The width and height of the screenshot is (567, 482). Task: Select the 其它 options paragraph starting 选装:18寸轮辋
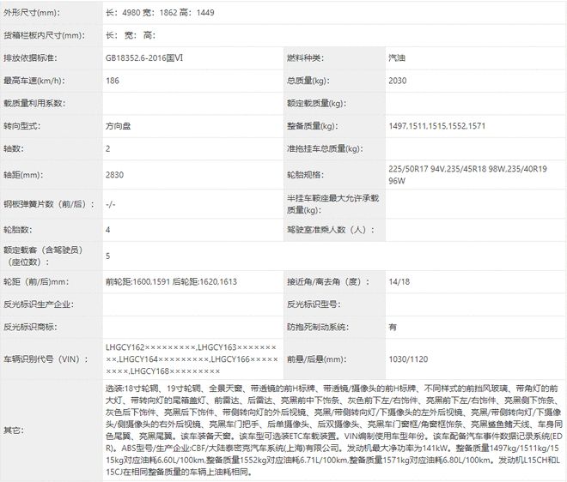[334, 431]
